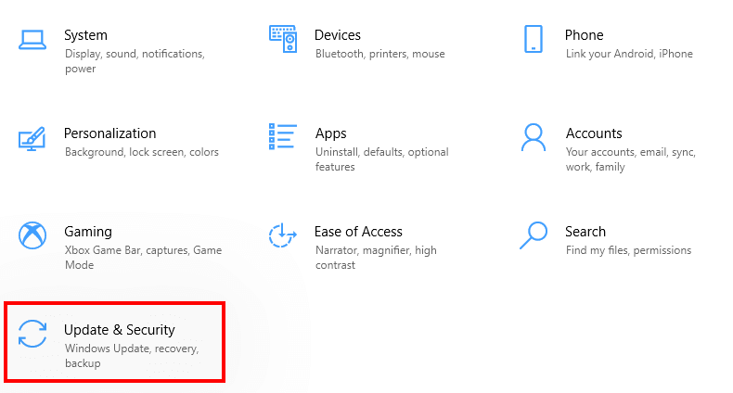Click the Devices keyboard and speaker icon

point(282,39)
